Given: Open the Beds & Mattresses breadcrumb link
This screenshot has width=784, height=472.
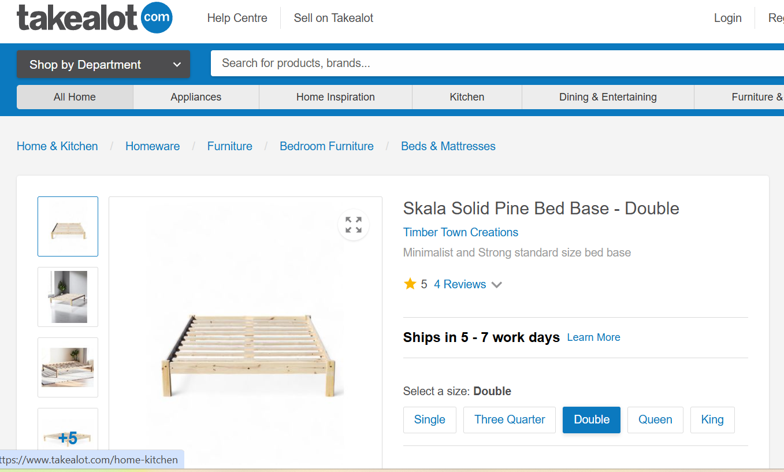Looking at the screenshot, I should (x=448, y=146).
